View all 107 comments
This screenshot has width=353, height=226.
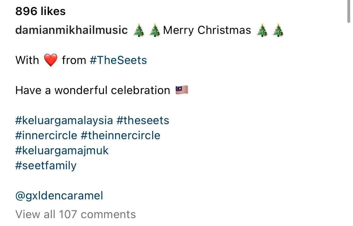(x=76, y=214)
